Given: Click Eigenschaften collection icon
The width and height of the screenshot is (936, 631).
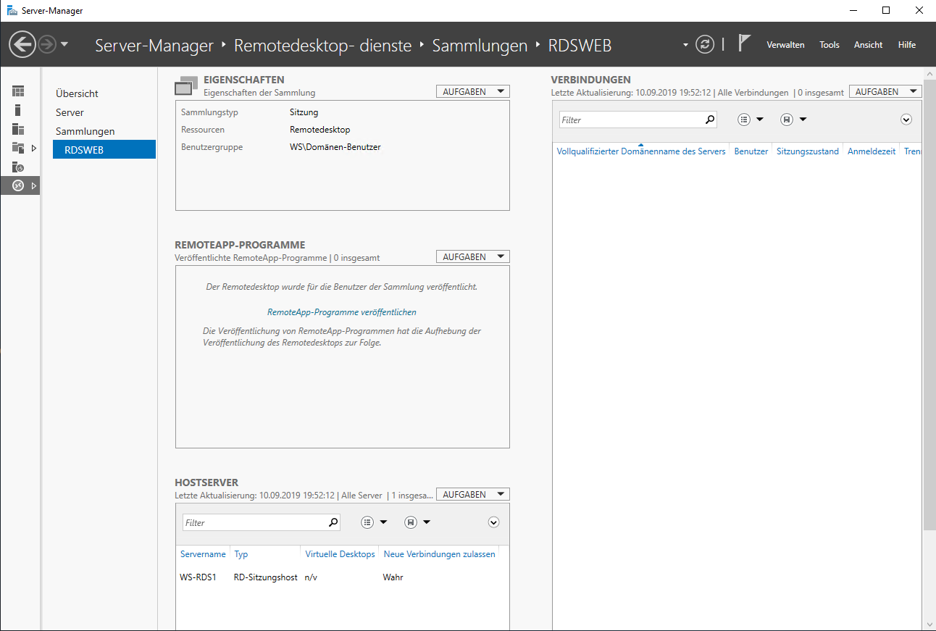Looking at the screenshot, I should click(x=186, y=85).
